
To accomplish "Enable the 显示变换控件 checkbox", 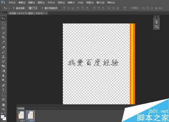I will 42,8.
